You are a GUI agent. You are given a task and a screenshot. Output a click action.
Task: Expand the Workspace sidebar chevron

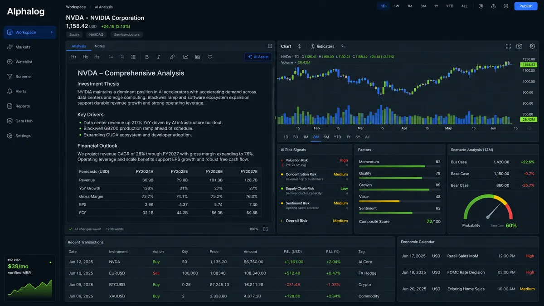click(51, 33)
